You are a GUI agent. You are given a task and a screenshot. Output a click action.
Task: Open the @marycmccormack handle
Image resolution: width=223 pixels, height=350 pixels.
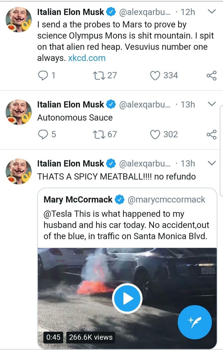click(166, 200)
